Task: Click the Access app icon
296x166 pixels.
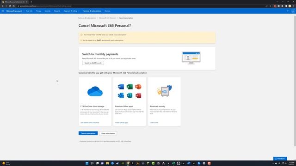Action: 138,95
